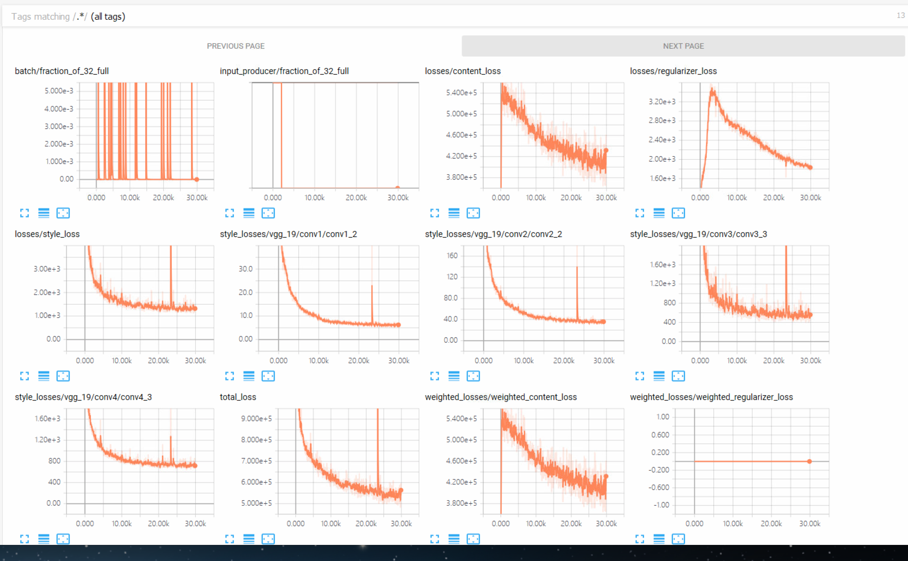Toggle y-axis log scale for total_loss chart

pyautogui.click(x=249, y=539)
